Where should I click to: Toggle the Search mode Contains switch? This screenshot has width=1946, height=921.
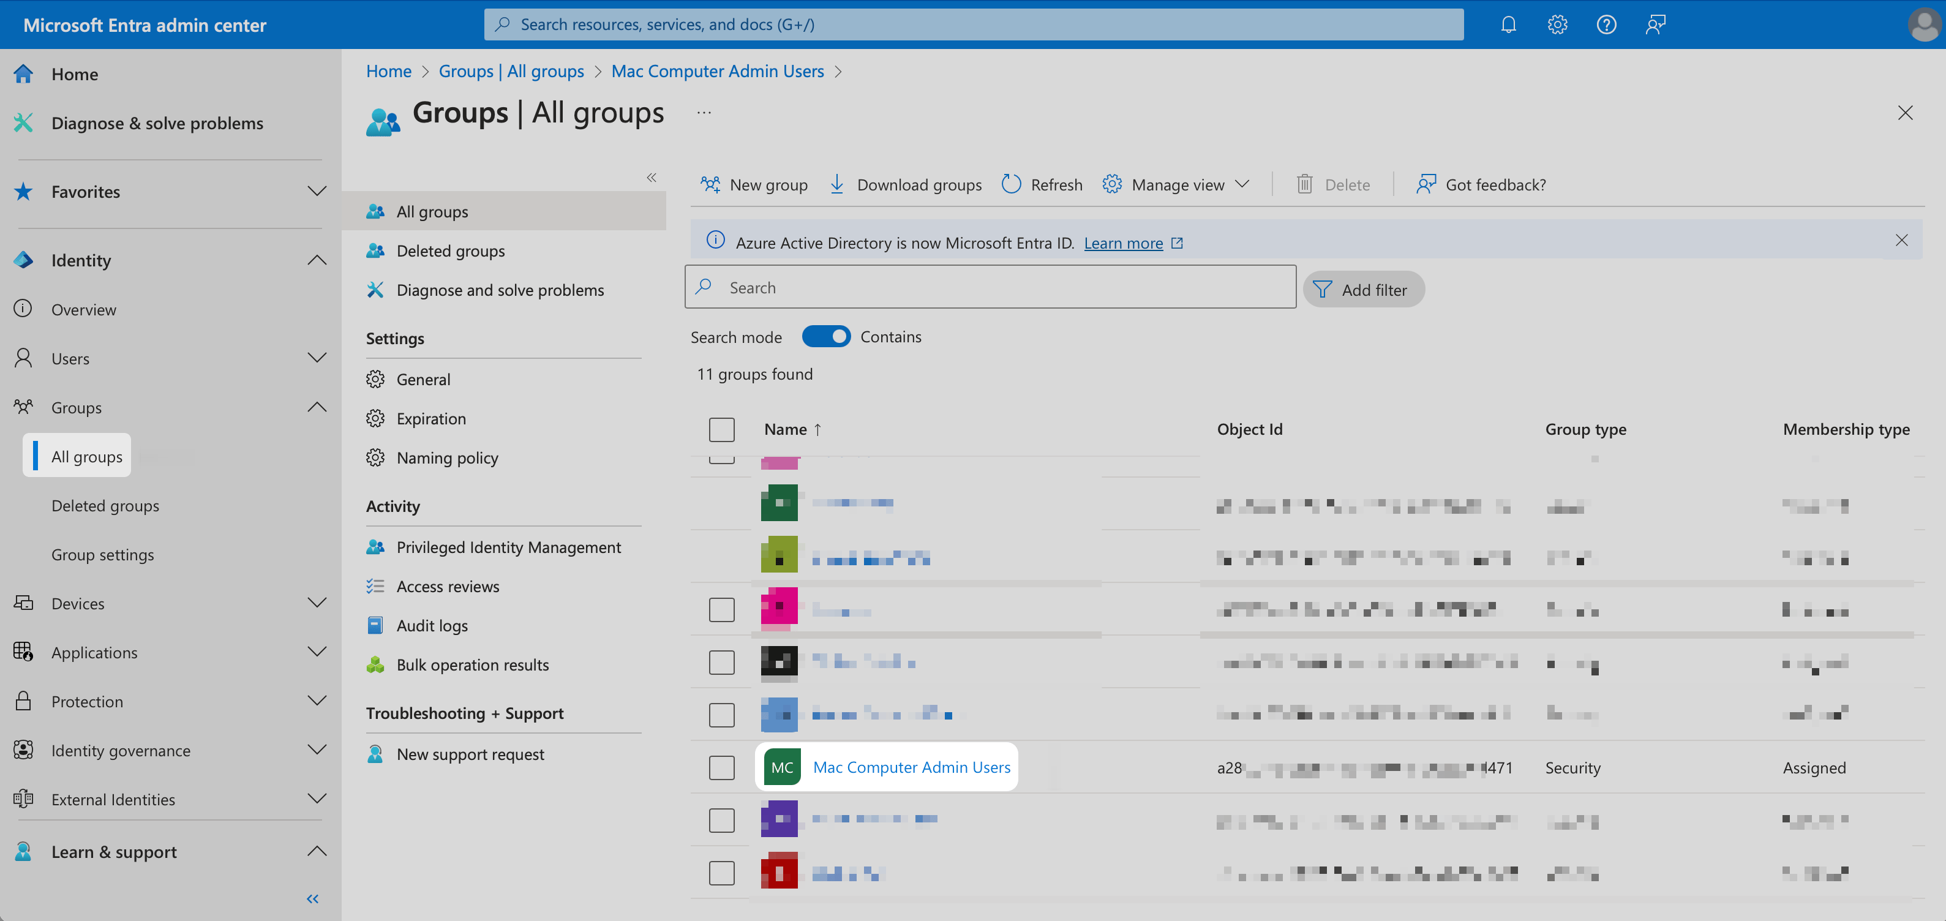coord(827,336)
